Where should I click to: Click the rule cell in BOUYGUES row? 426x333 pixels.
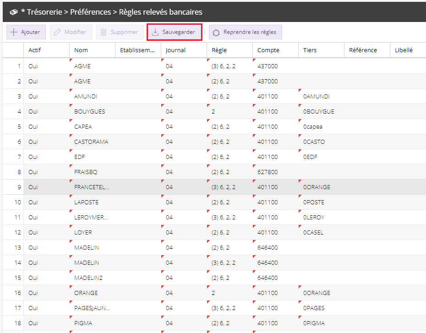coord(230,112)
